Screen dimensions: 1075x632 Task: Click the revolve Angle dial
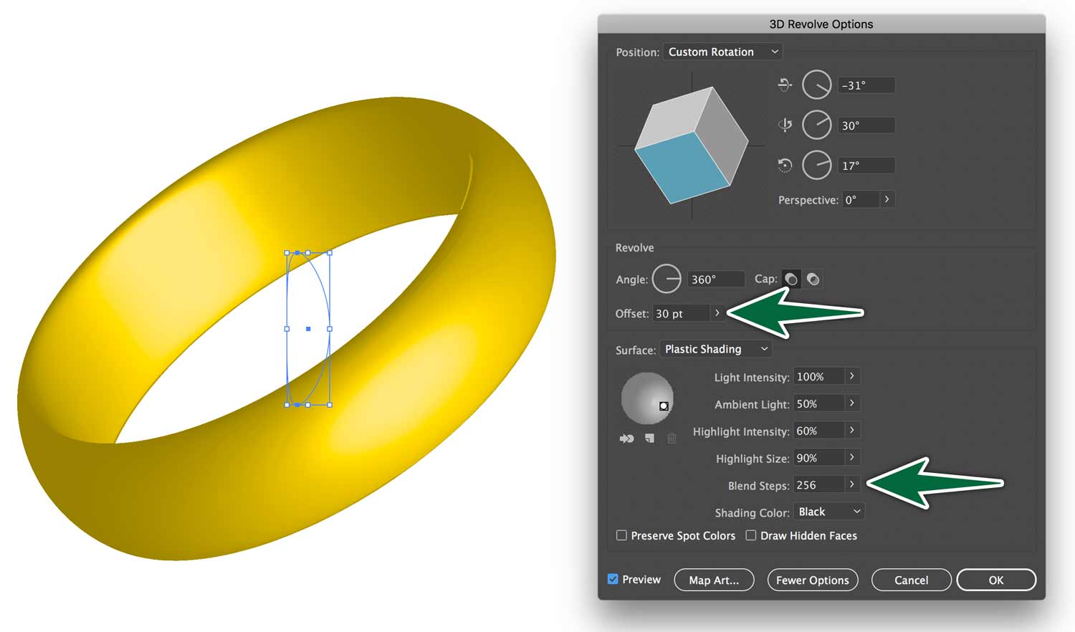click(666, 279)
